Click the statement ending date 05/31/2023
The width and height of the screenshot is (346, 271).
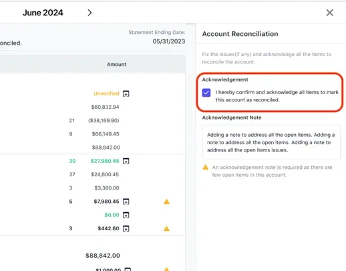coord(169,41)
